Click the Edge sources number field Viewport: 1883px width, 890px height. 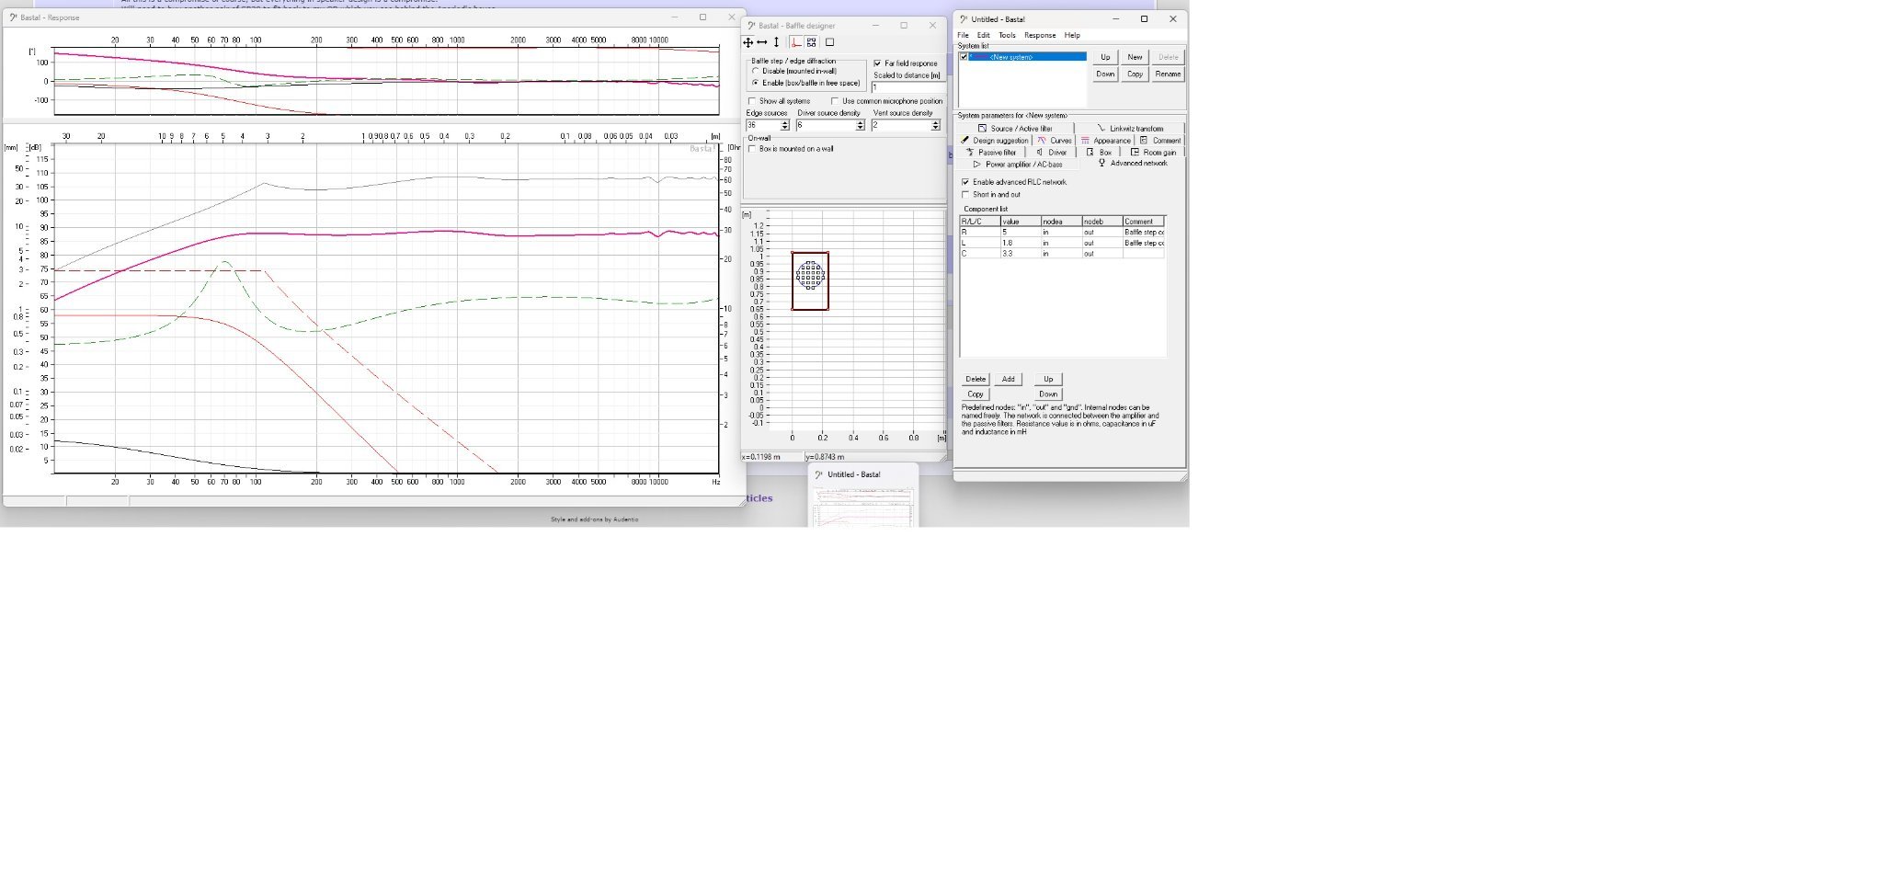[x=763, y=125]
